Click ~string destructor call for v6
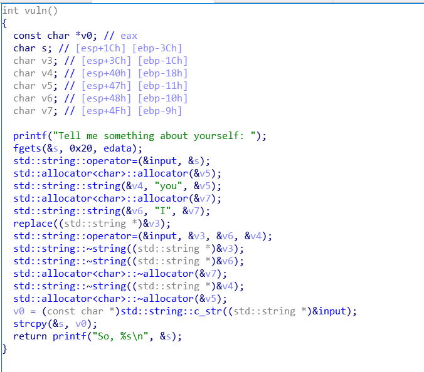 point(129,261)
